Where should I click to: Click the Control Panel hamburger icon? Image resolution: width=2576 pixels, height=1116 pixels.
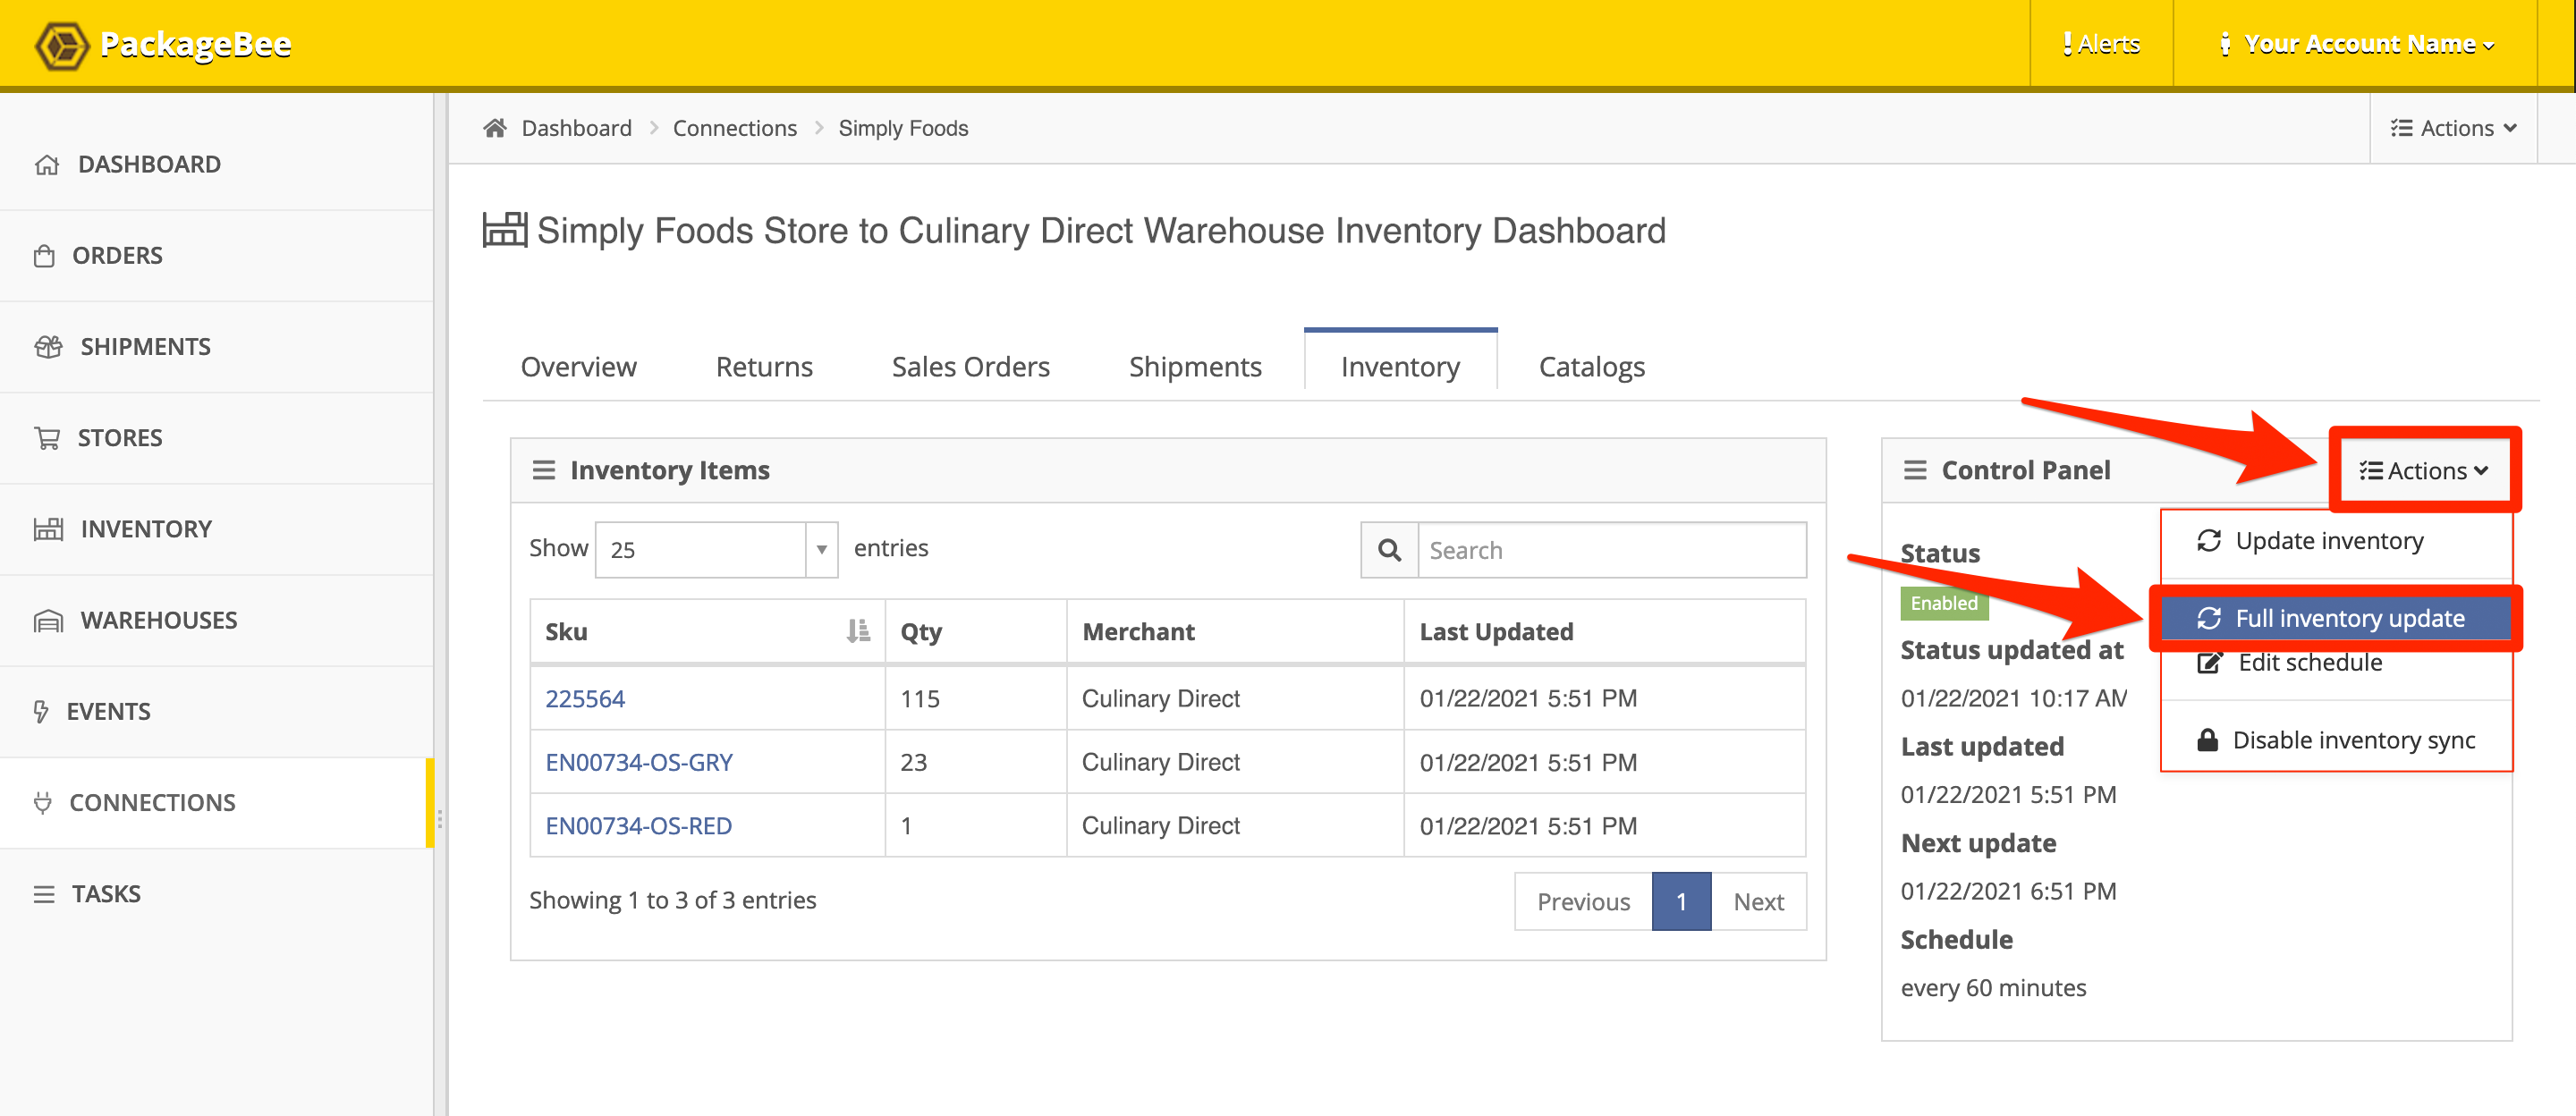[1915, 470]
